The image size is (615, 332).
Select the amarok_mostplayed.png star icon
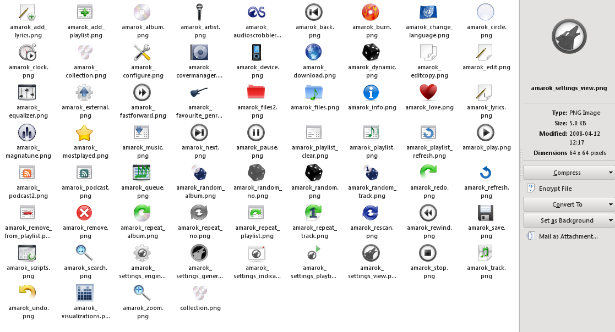click(x=85, y=132)
